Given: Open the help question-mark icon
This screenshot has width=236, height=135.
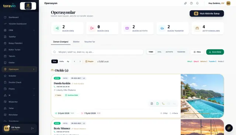Looking at the screenshot, I should tap(191, 3).
